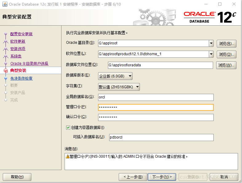
Task: Click the warning icon in message box
Action: (x=67, y=156)
